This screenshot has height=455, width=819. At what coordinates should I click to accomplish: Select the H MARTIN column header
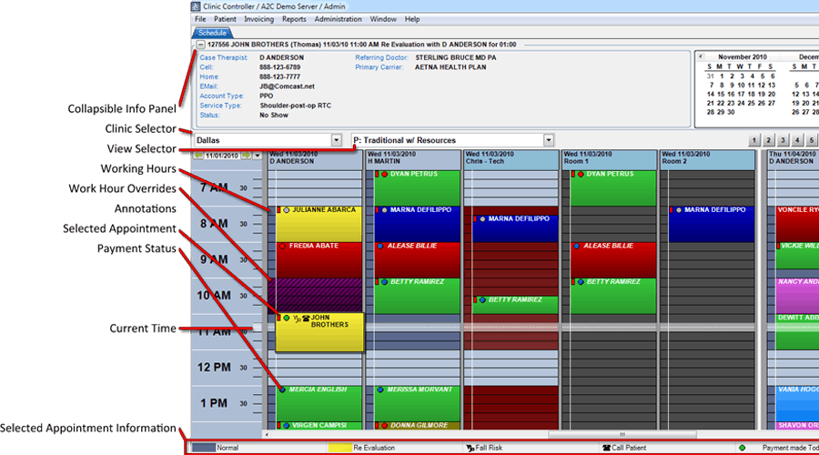pyautogui.click(x=412, y=159)
